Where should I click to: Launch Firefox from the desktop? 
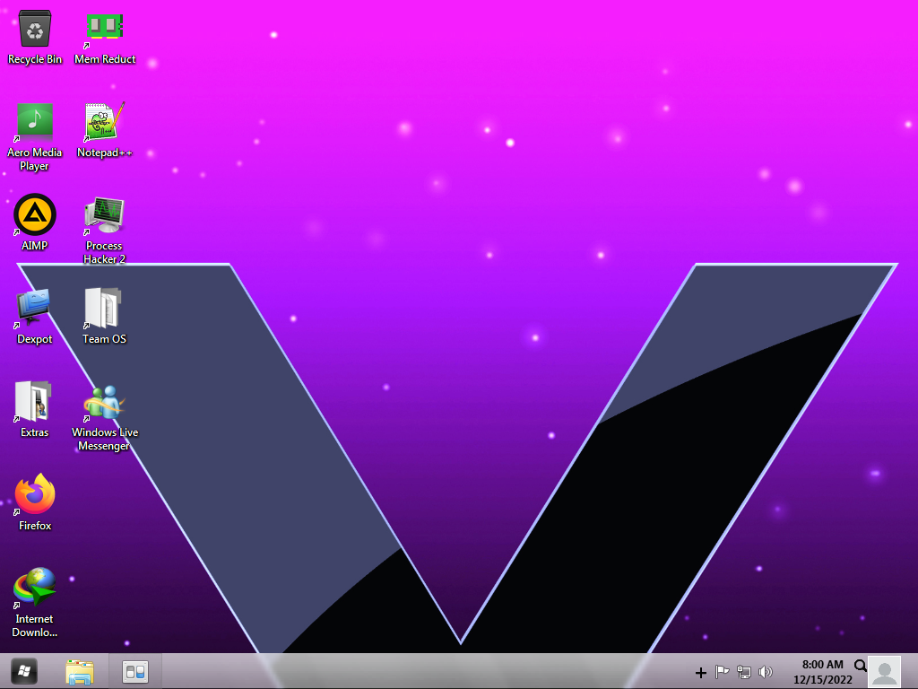click(35, 502)
